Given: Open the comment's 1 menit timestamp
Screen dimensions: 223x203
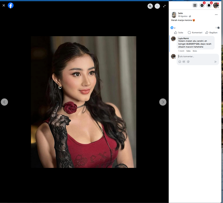Looking at the screenshot, I should [181, 51].
